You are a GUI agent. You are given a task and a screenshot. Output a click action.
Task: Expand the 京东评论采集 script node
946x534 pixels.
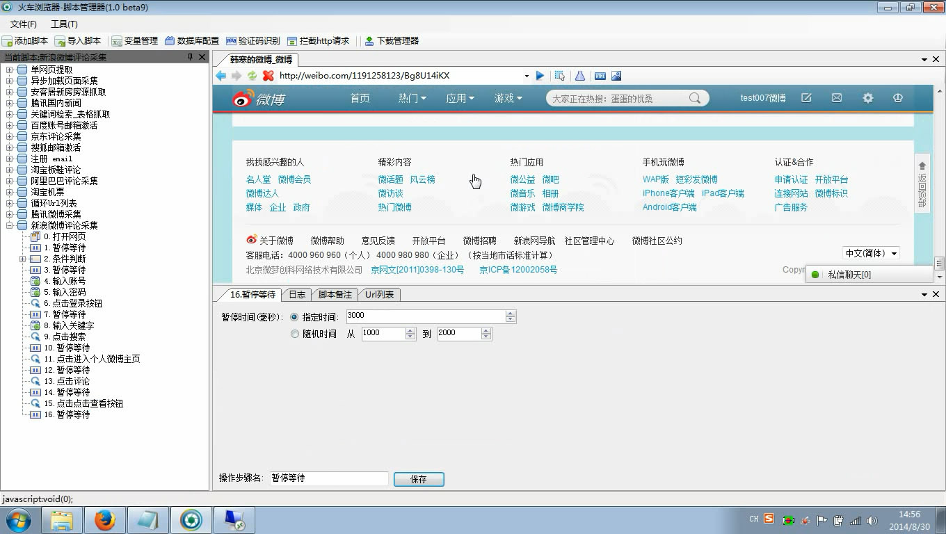(10, 136)
